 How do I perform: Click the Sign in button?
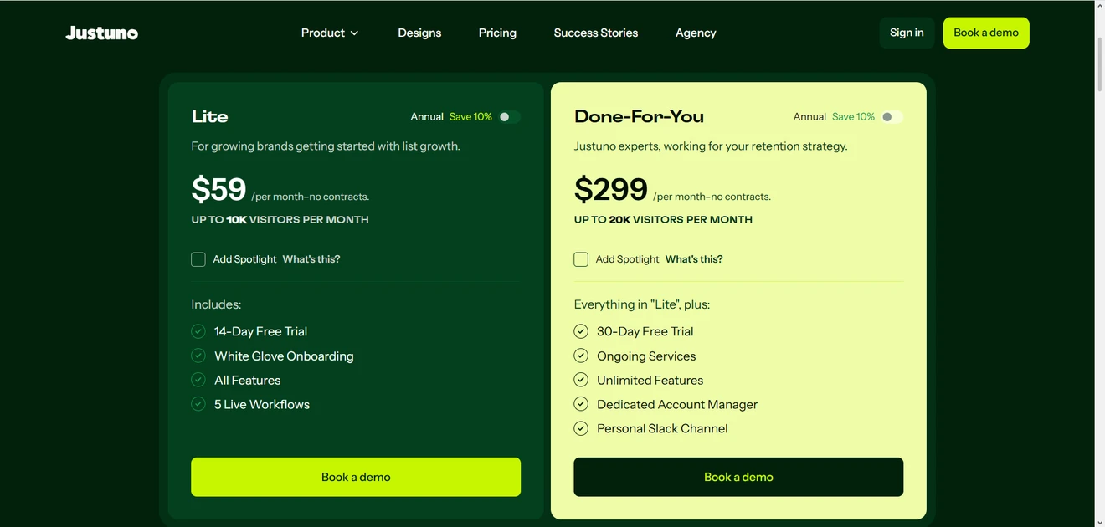pos(907,33)
